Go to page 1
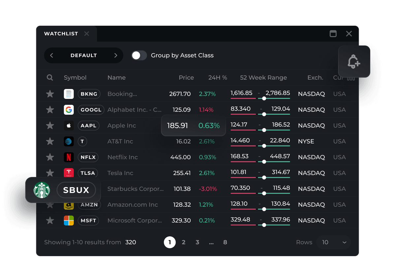 [x=170, y=242]
